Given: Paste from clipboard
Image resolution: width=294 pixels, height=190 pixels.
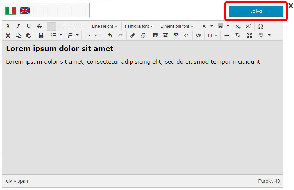Looking at the screenshot, I should (28, 35).
